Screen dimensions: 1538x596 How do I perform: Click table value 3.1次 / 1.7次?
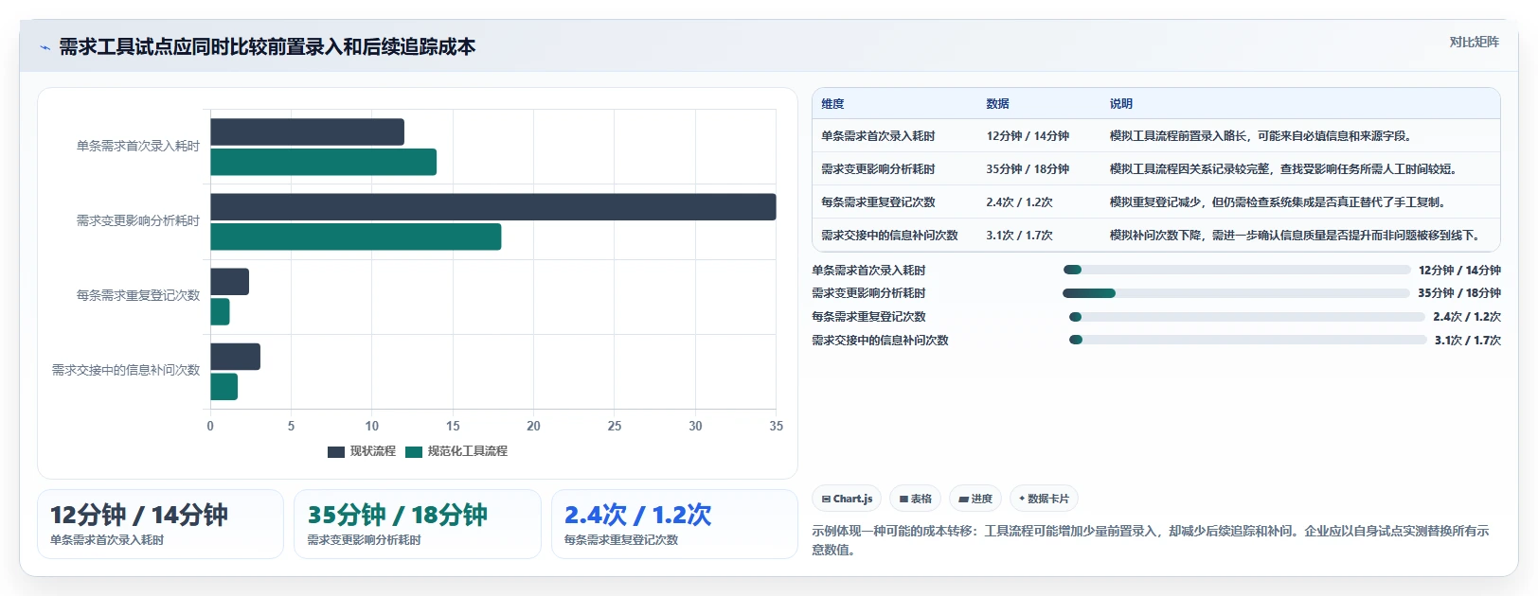[x=1019, y=236]
